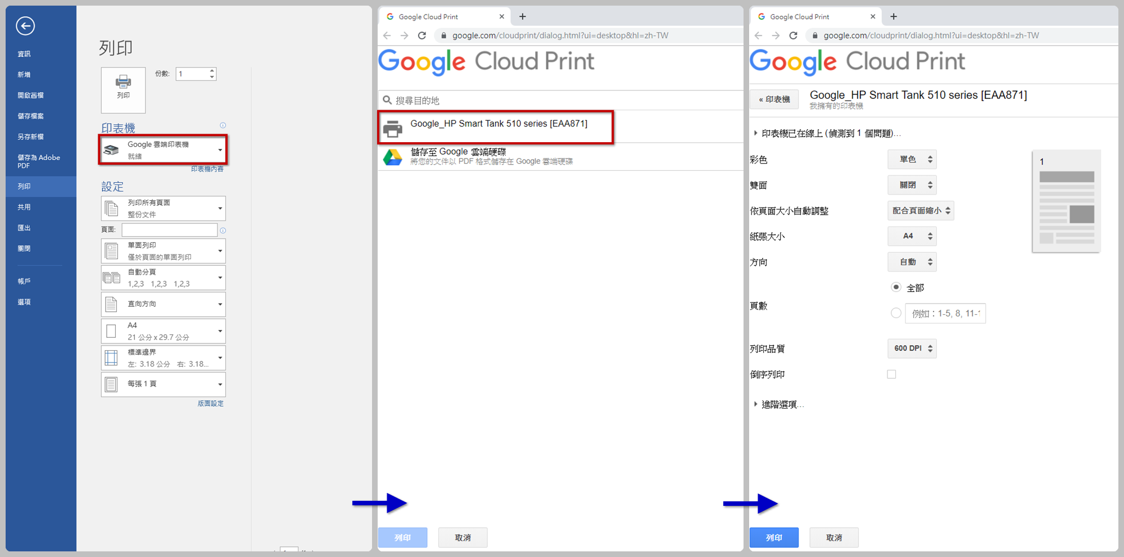Increase copies with the up stepper arrow
Screen dimensions: 1124x557
click(212, 71)
